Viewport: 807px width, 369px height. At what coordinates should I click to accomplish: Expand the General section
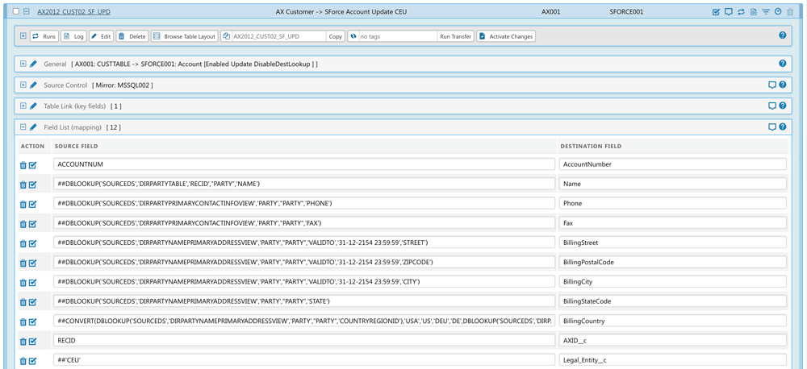[x=23, y=64]
